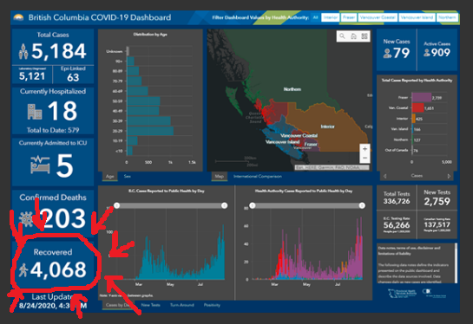Screen dimensions: 473x324
Task: Click the Interior region on the map
Action: [327, 126]
